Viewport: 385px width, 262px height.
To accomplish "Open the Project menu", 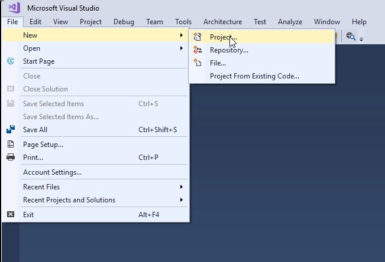I will 90,22.
